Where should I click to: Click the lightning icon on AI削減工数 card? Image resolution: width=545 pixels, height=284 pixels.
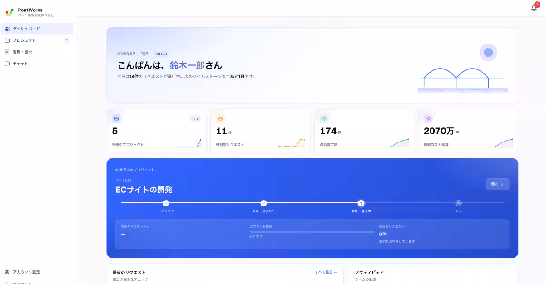(324, 118)
